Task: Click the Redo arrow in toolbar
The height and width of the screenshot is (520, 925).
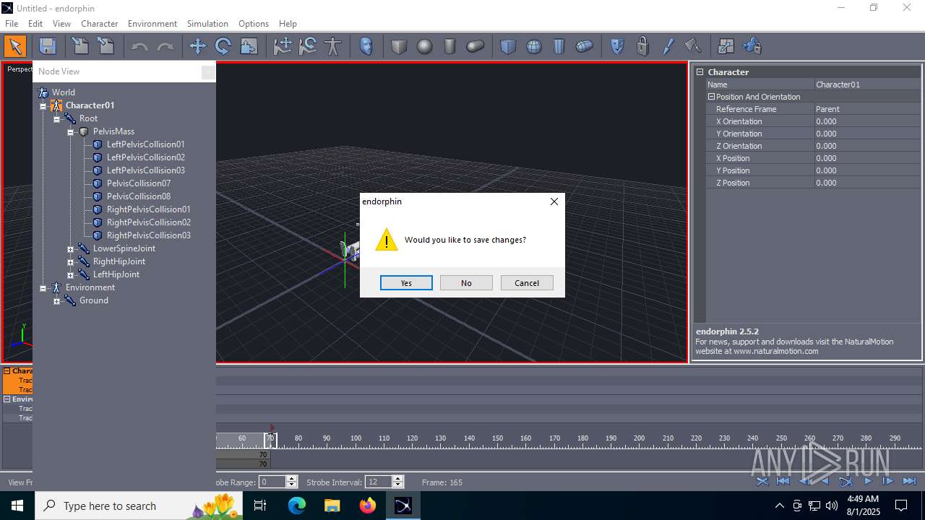Action: tap(165, 47)
